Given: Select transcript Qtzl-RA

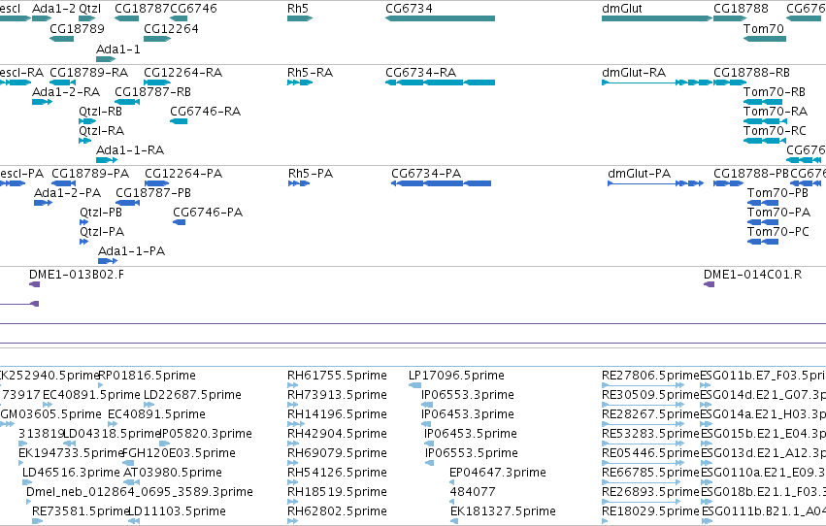Looking at the screenshot, I should pos(84,141).
